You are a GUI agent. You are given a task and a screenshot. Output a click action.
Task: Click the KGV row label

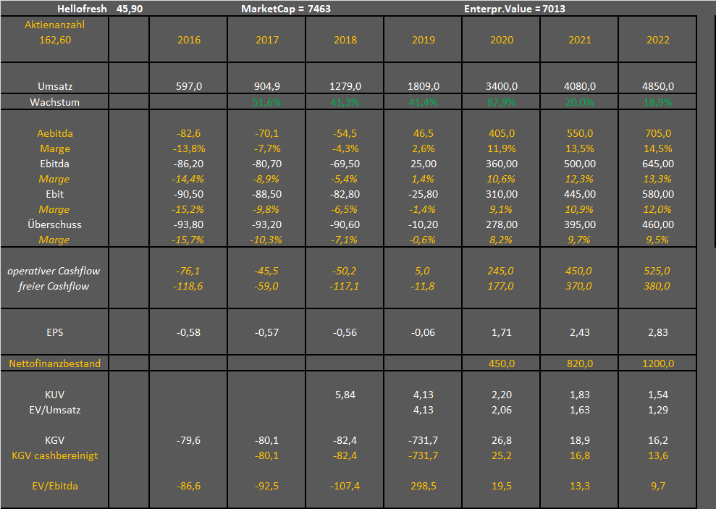pyautogui.click(x=55, y=440)
